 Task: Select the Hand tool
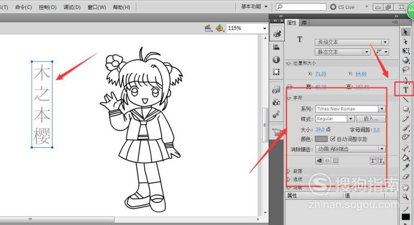click(406, 187)
